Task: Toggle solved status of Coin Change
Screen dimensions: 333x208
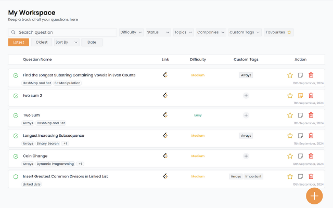Action: coord(16,156)
